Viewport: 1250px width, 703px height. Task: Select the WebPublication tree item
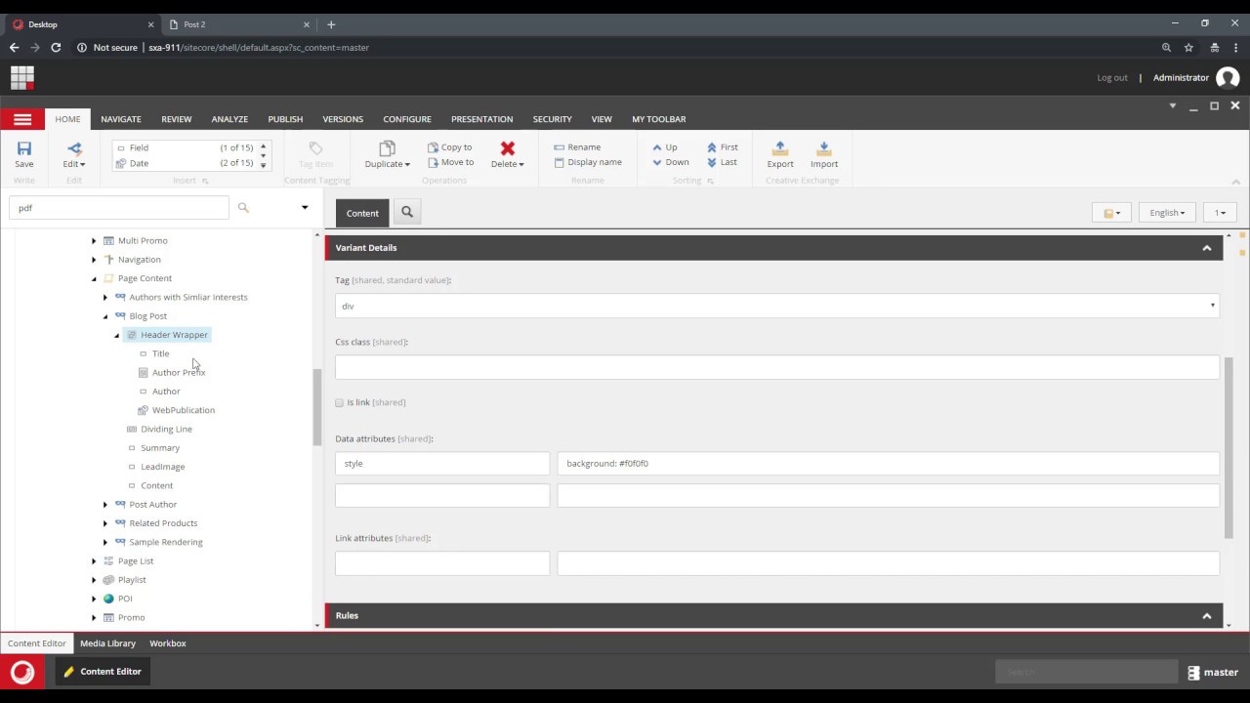[x=183, y=410]
